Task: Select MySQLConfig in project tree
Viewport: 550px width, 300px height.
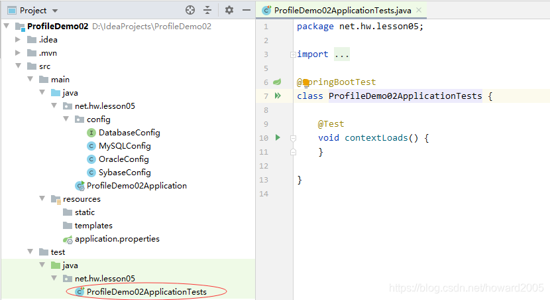Action: (x=125, y=146)
